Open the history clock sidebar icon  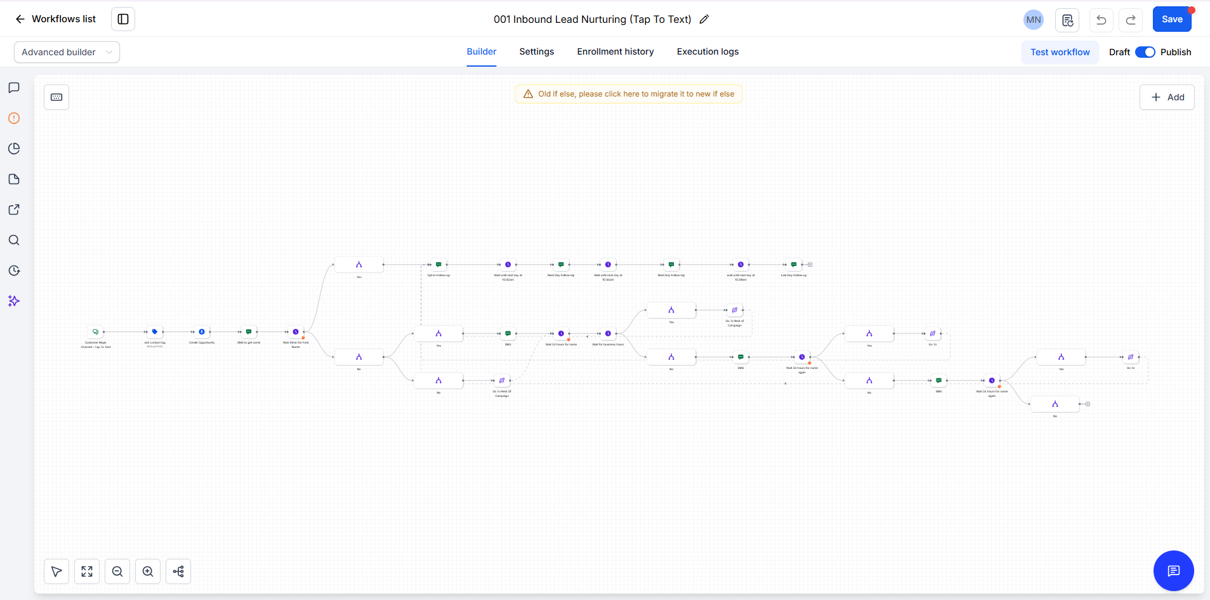click(x=14, y=270)
